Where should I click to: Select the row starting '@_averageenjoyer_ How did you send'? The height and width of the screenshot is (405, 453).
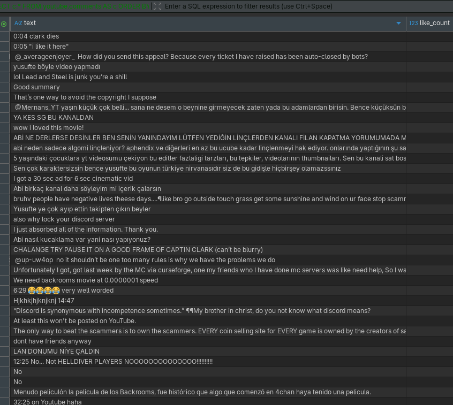[208, 57]
